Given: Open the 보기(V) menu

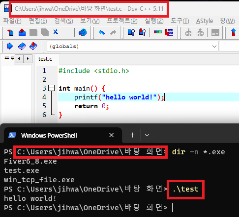Looking at the screenshot, I should pyautogui.click(x=90, y=21).
